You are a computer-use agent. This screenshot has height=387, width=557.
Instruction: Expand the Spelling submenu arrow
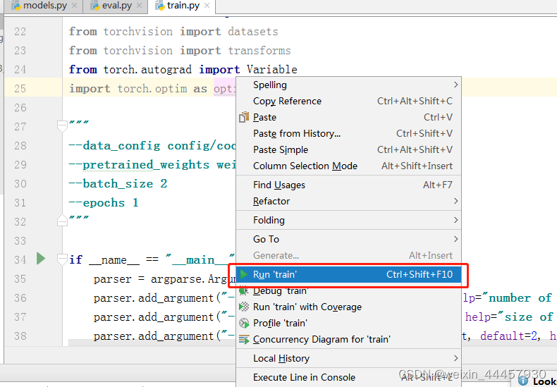(455, 85)
